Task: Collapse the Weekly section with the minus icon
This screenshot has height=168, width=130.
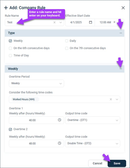Action: [121, 69]
